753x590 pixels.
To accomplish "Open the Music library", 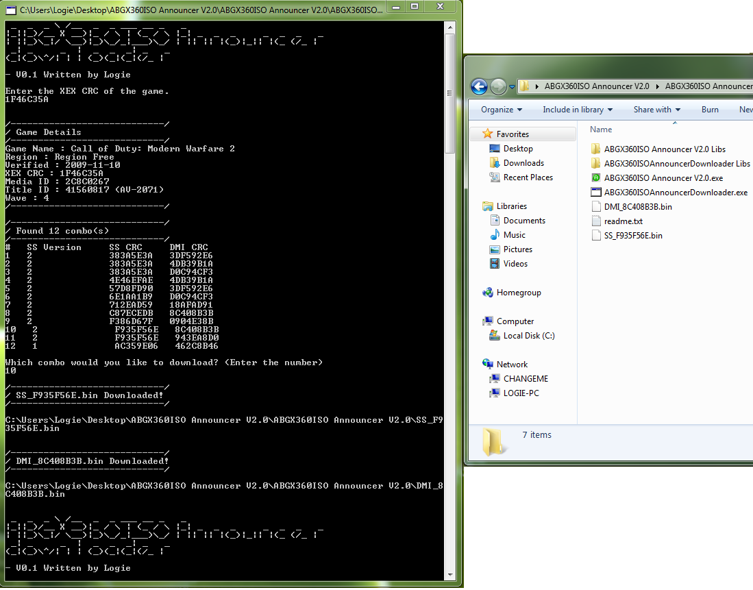I will pos(515,235).
